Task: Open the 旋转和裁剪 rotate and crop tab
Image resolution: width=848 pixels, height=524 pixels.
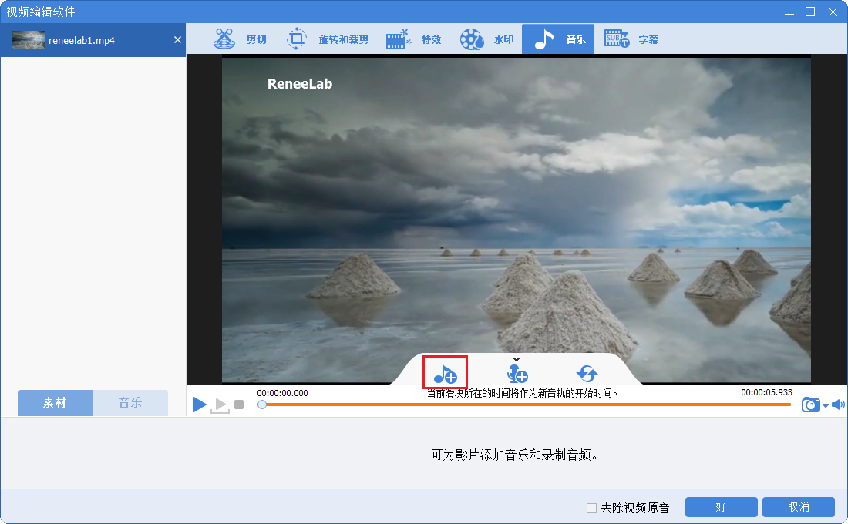Action: coord(327,39)
